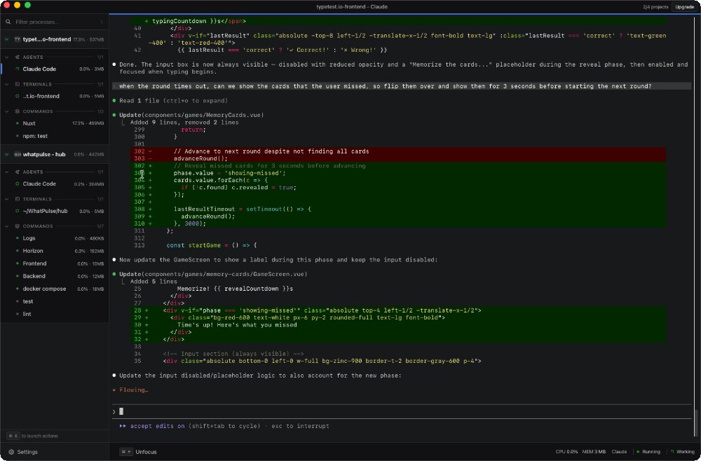Click the Unfocus button in bottom bar
Viewport: 701px width, 461px height.
point(139,452)
